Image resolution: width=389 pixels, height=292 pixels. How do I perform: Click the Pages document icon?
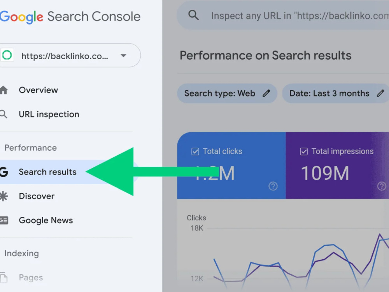click(4, 277)
